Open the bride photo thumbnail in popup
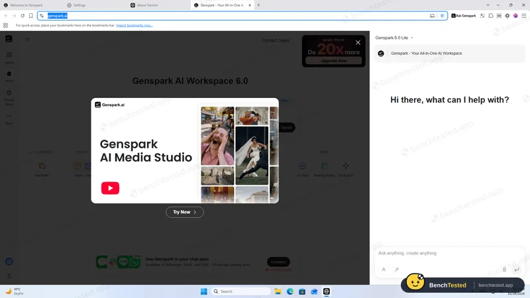Viewport: 530px width, 298px height. coord(252,156)
